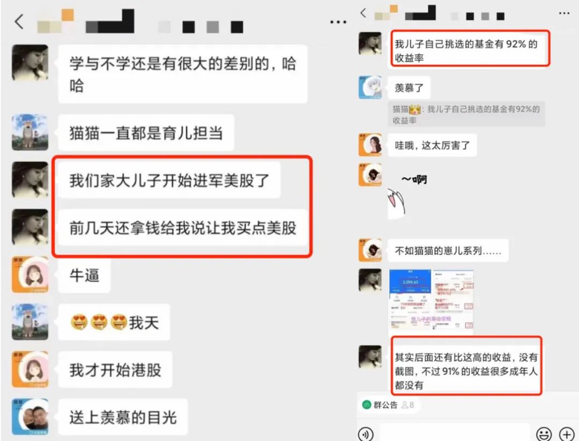Click the message input field

(455, 433)
